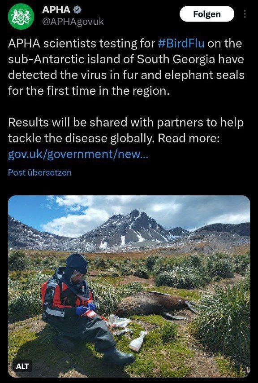The image size is (258, 383).
Task: Open the @APHAgovuk handle
Action: point(73,22)
